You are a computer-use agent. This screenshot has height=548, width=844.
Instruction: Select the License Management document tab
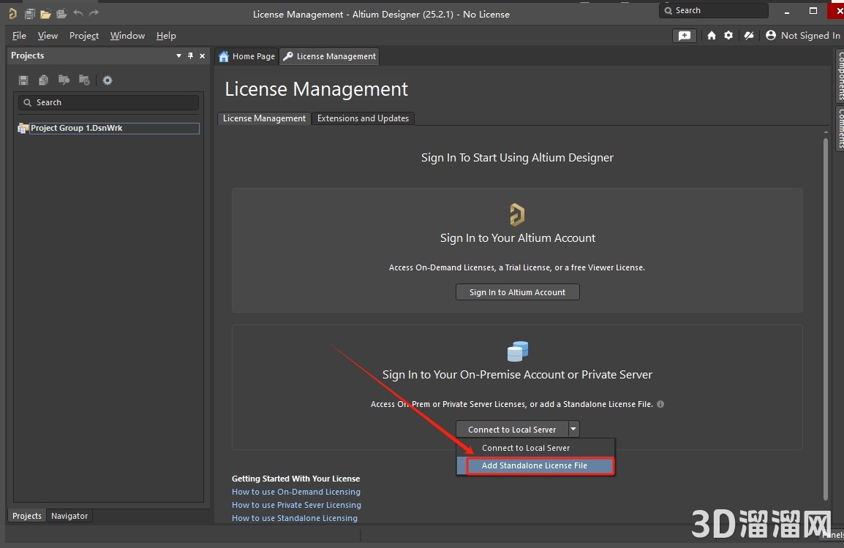pos(329,56)
